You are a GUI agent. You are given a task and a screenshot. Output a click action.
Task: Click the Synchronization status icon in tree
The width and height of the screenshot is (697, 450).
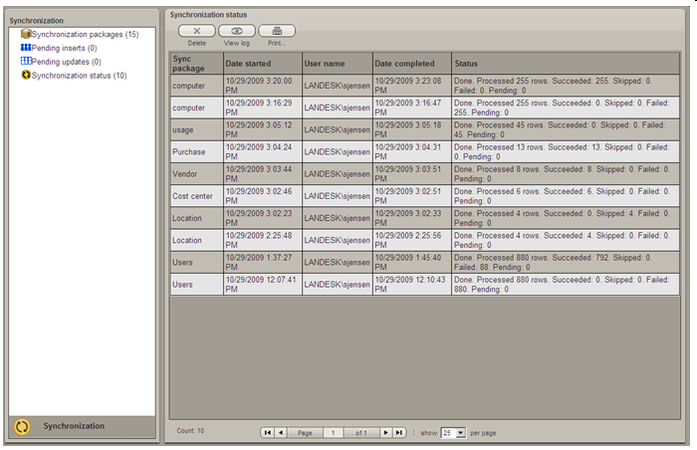tap(26, 75)
